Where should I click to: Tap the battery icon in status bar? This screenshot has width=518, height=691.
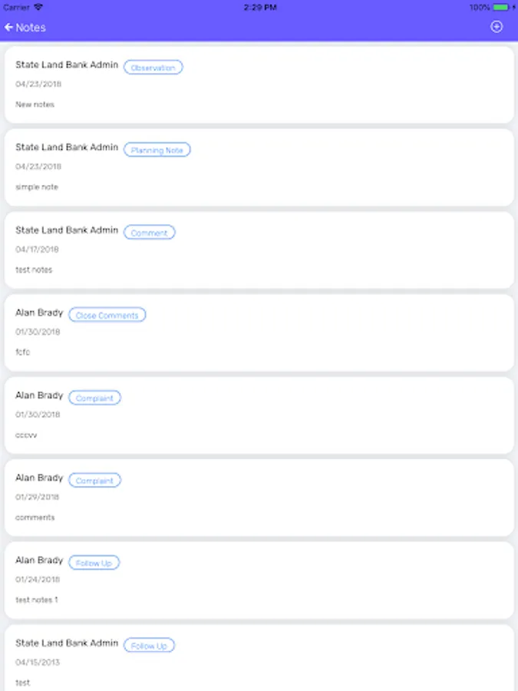point(502,7)
